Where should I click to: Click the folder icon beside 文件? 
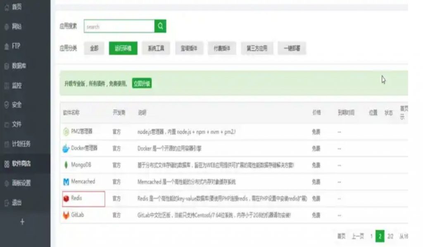click(7, 125)
